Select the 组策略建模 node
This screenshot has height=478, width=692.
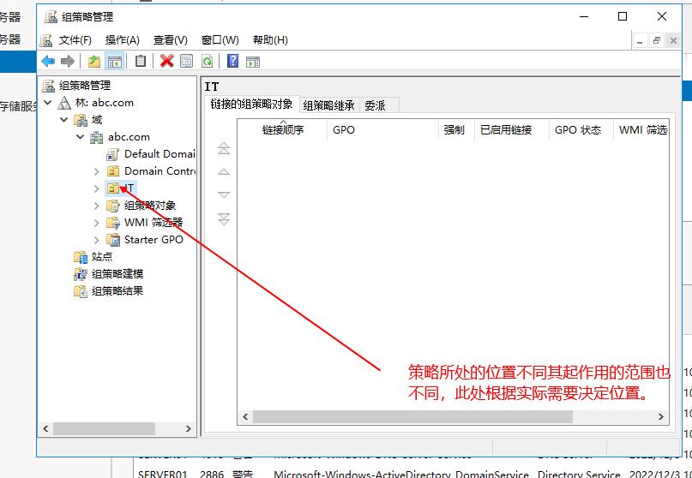pos(117,274)
